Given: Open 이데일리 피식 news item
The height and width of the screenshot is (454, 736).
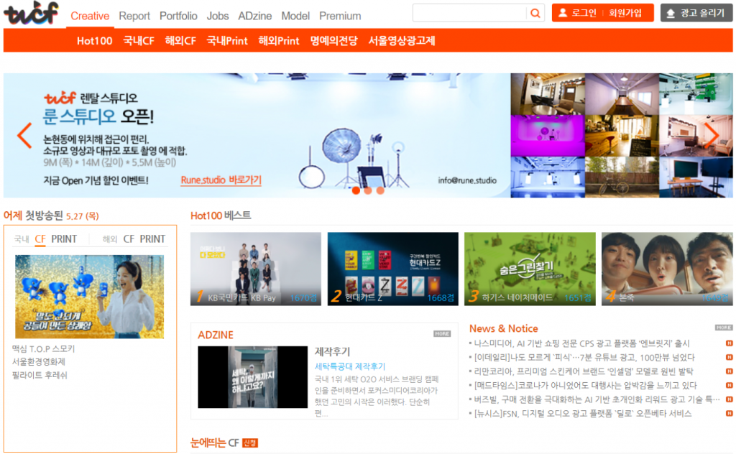Looking at the screenshot, I should pyautogui.click(x=584, y=358).
